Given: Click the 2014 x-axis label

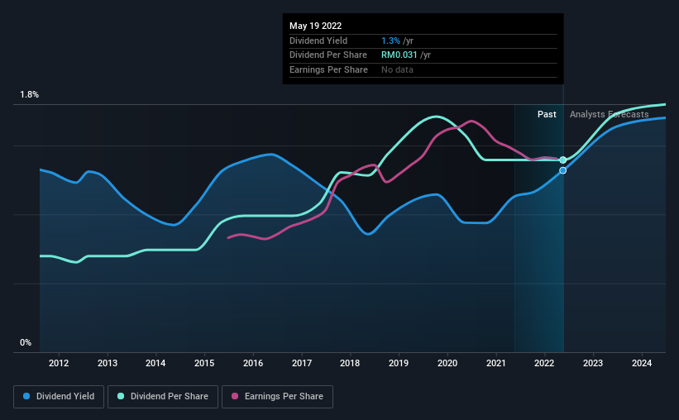Looking at the screenshot, I should click(x=155, y=363).
